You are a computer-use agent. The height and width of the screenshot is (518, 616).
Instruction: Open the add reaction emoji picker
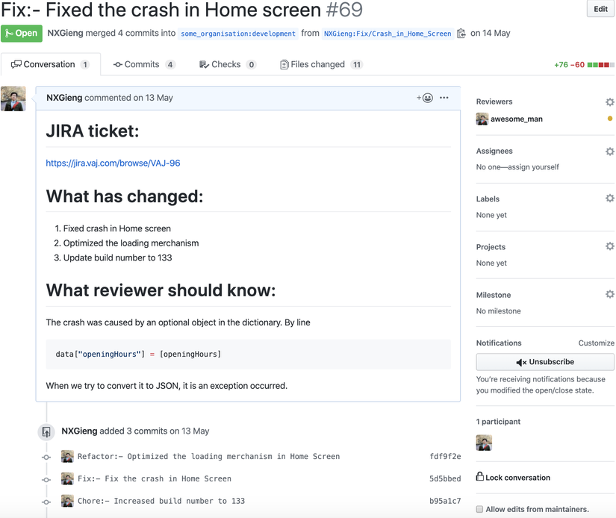pos(425,98)
